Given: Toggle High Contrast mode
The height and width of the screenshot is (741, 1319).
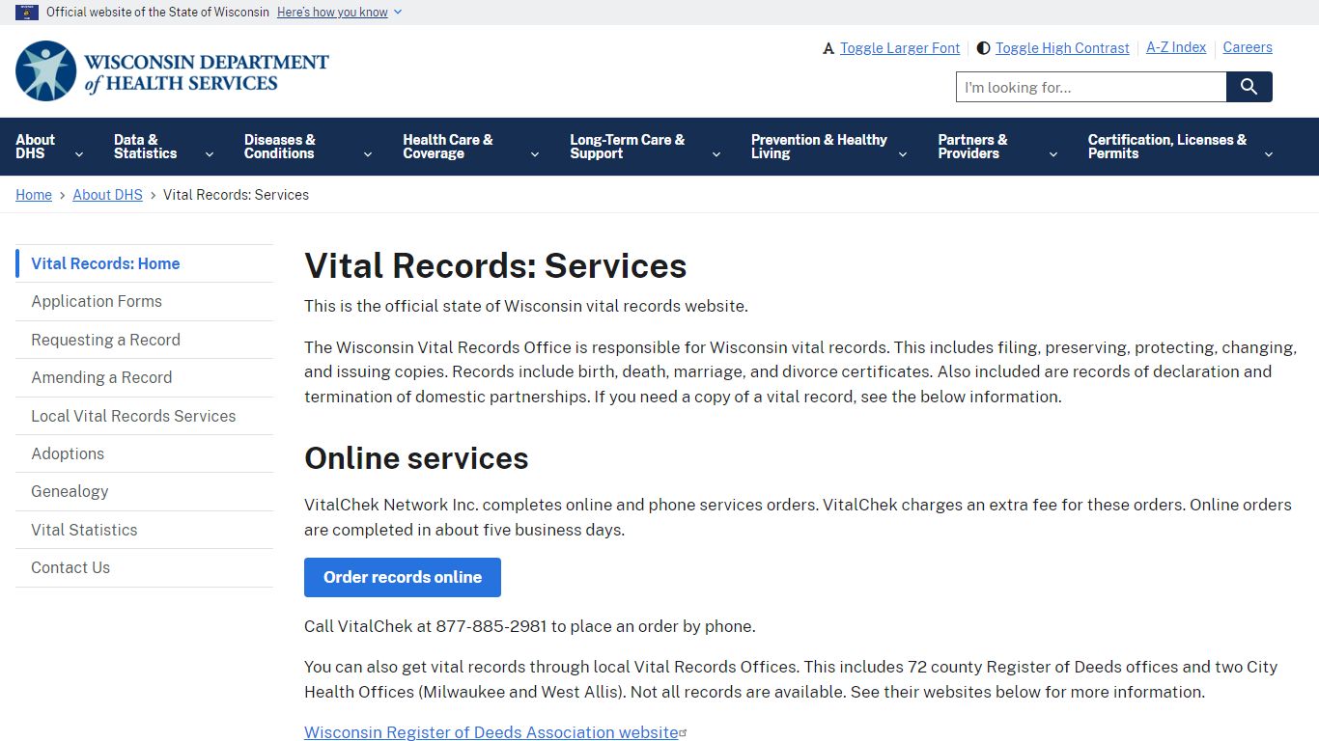Looking at the screenshot, I should click(x=1062, y=48).
